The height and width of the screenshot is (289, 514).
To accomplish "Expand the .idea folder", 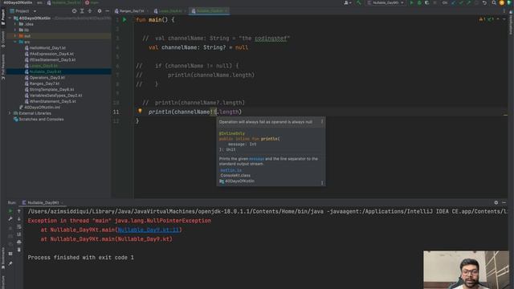I will (15, 24).
